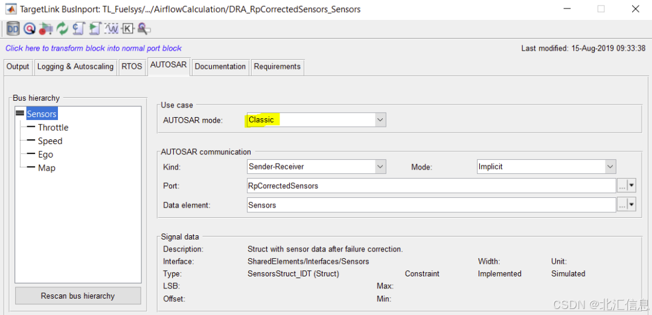
Task: Click the Port browse ellipsis button
Action: 622,186
